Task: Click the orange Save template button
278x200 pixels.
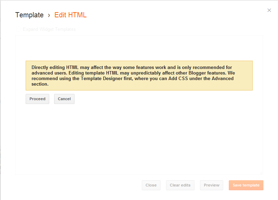Action: coord(246,185)
